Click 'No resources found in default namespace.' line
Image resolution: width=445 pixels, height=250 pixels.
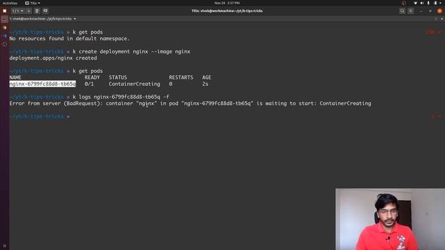(70, 39)
